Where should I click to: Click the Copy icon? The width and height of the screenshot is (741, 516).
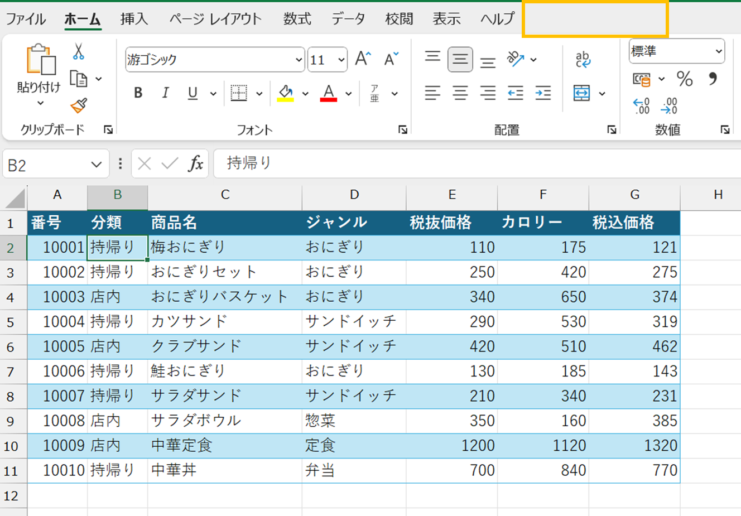pyautogui.click(x=79, y=79)
